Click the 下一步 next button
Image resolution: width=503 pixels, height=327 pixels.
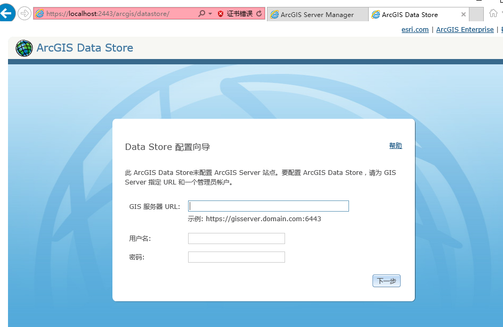coord(386,281)
